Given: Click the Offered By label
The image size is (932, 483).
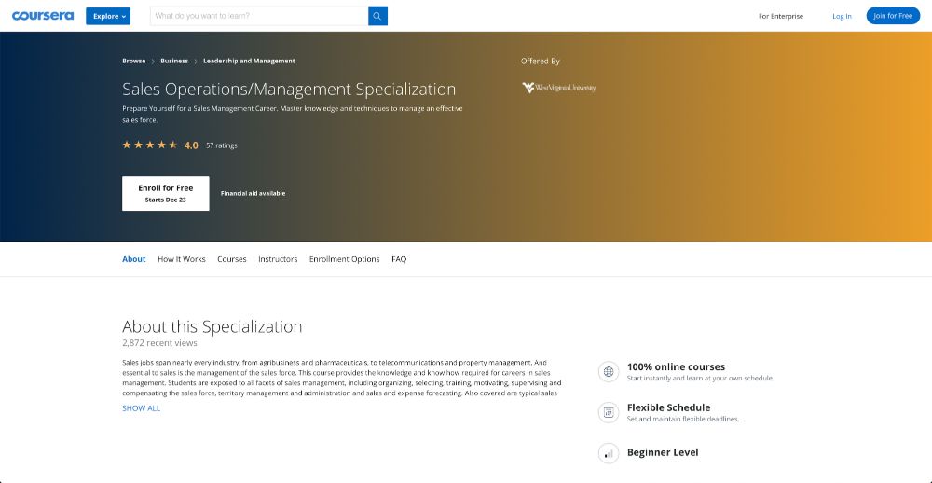Looking at the screenshot, I should pos(541,61).
